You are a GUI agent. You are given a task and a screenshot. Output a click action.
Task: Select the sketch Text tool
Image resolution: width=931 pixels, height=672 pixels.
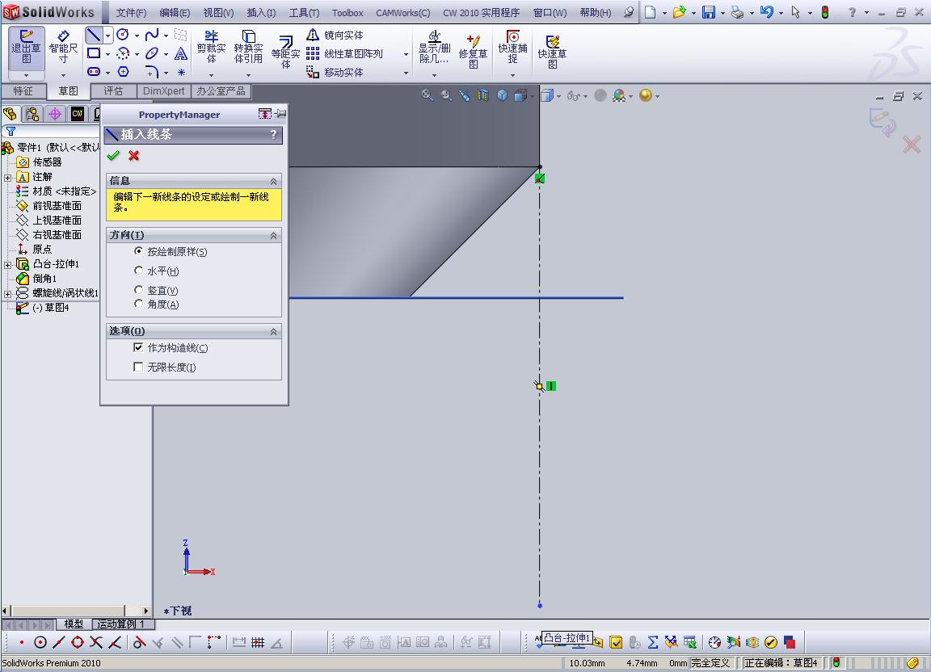click(181, 53)
